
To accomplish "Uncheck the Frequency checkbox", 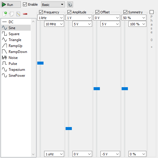I will [x=41, y=12].
